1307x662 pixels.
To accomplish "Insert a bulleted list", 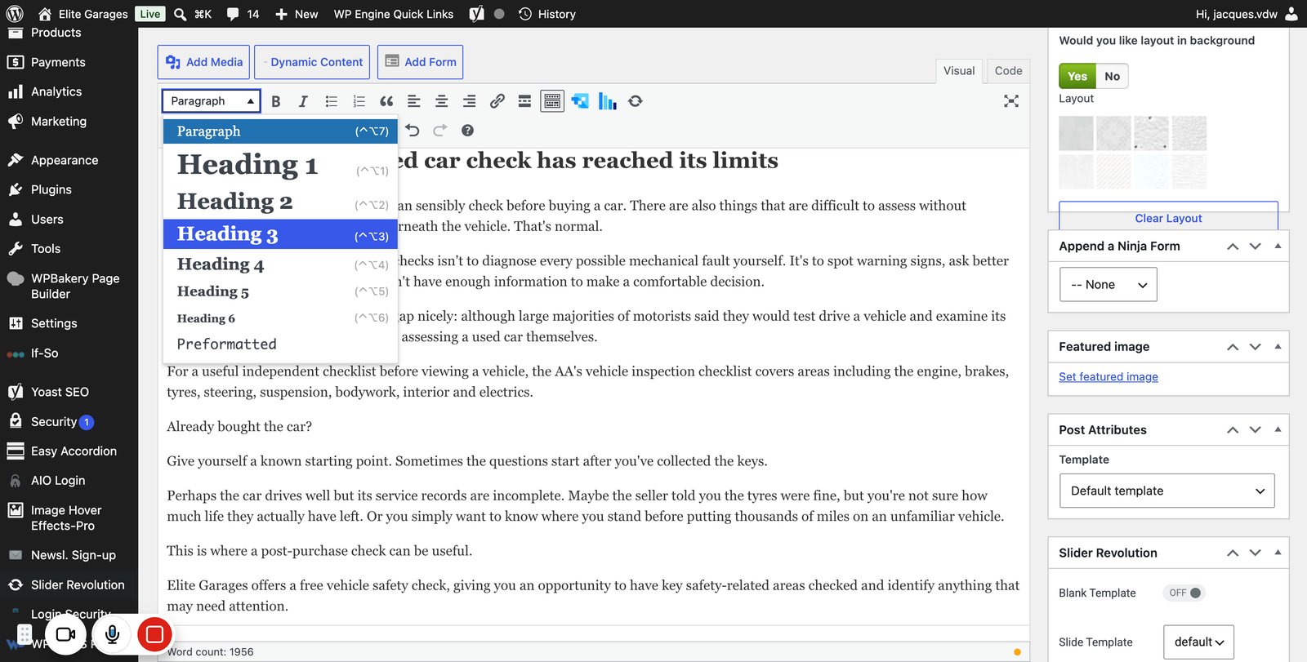I will coord(331,101).
